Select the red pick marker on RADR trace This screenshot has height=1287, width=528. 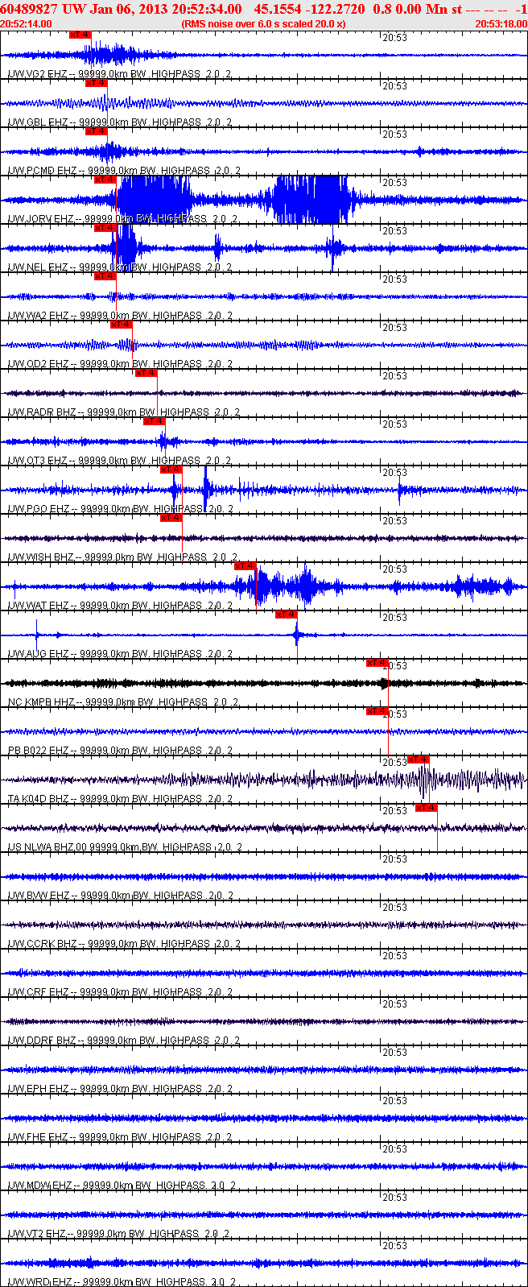(x=146, y=373)
